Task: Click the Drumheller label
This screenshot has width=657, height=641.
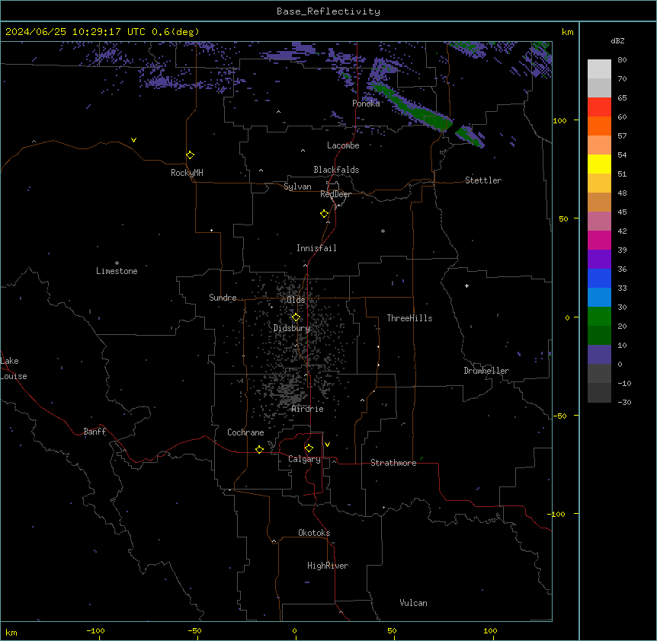Action: coord(486,371)
